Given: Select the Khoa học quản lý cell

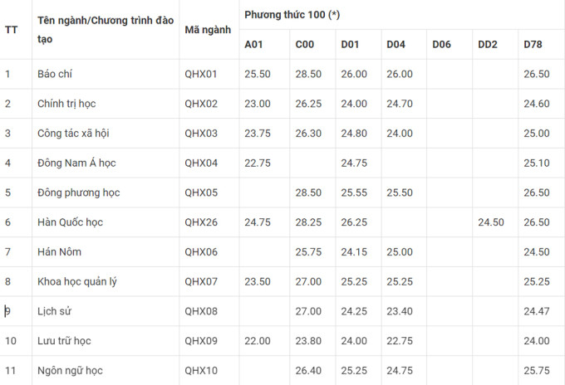Looking at the screenshot, I should coord(77,281).
